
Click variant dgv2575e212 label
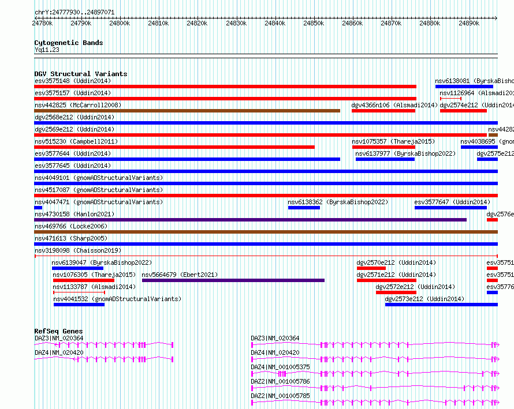(x=496, y=153)
